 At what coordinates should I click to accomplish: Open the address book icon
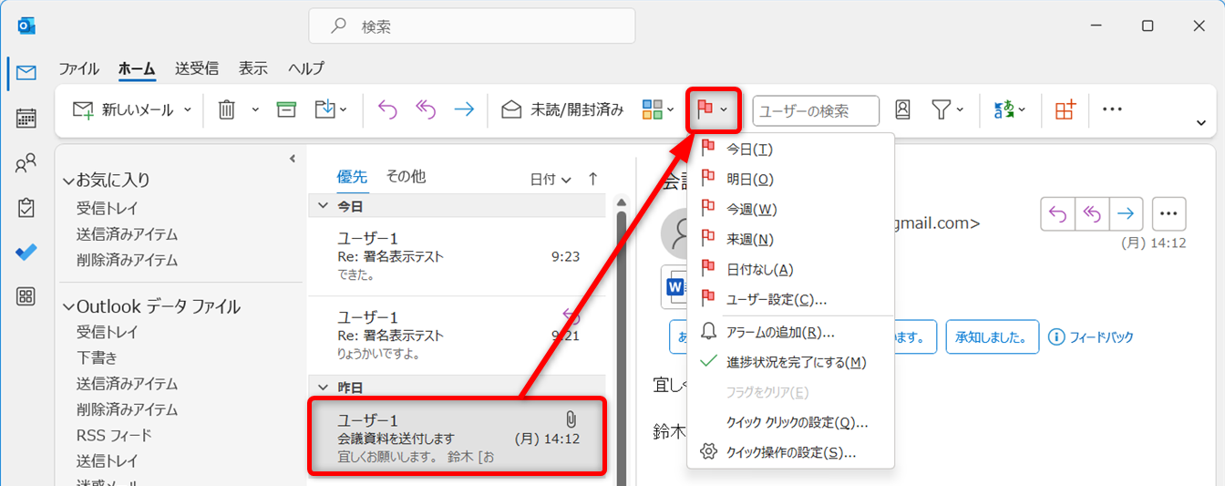pos(902,110)
